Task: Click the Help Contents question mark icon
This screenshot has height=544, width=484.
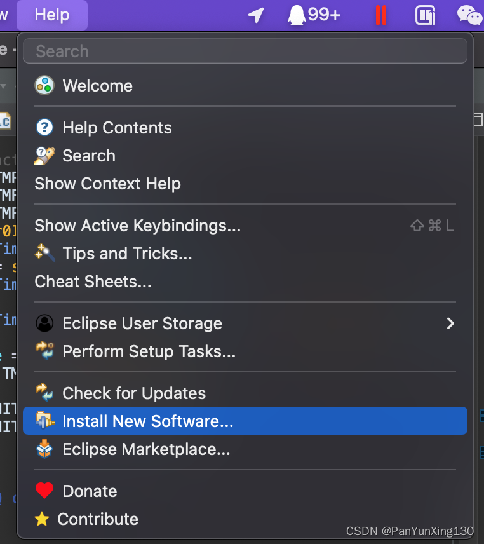Action: [x=44, y=127]
